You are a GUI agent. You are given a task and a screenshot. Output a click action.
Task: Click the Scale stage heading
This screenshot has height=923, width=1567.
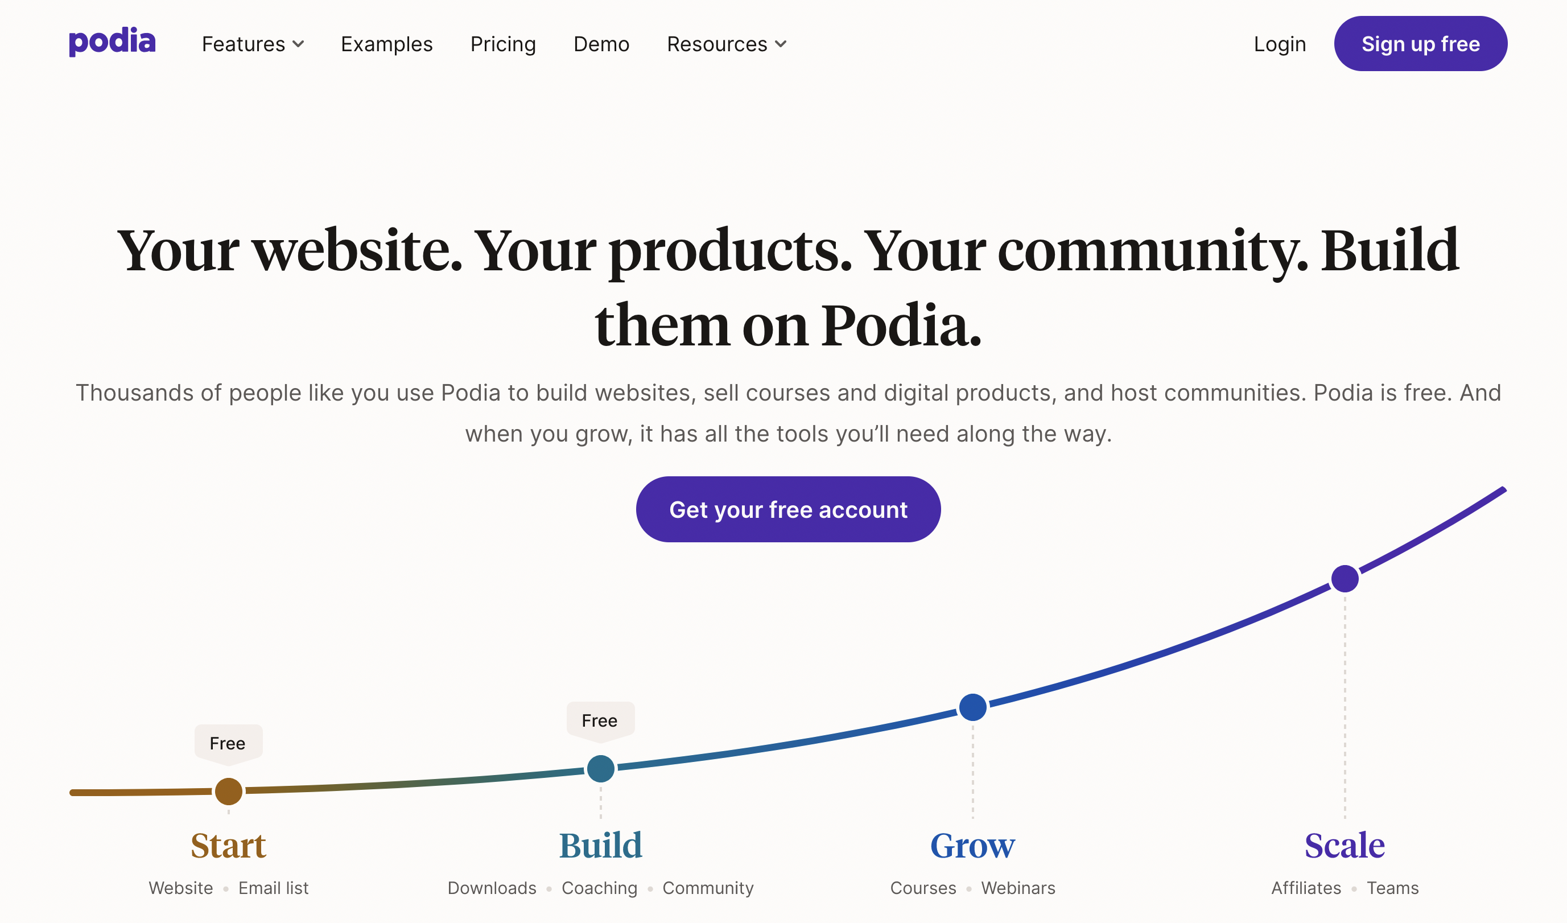click(1345, 845)
